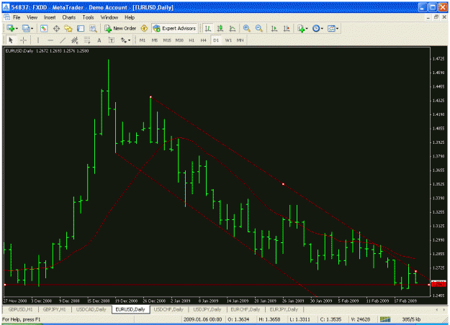Screen dimensions: 450x325
Task: Select the trendline drawing tool
Action: click(63, 40)
